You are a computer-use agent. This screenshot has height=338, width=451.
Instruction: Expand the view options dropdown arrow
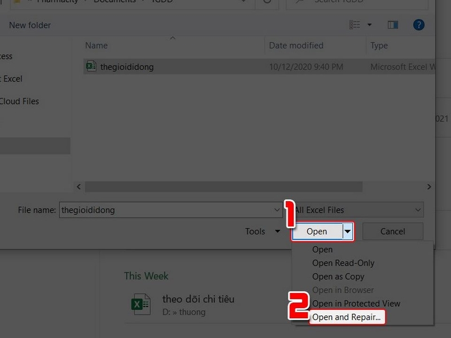click(x=370, y=25)
